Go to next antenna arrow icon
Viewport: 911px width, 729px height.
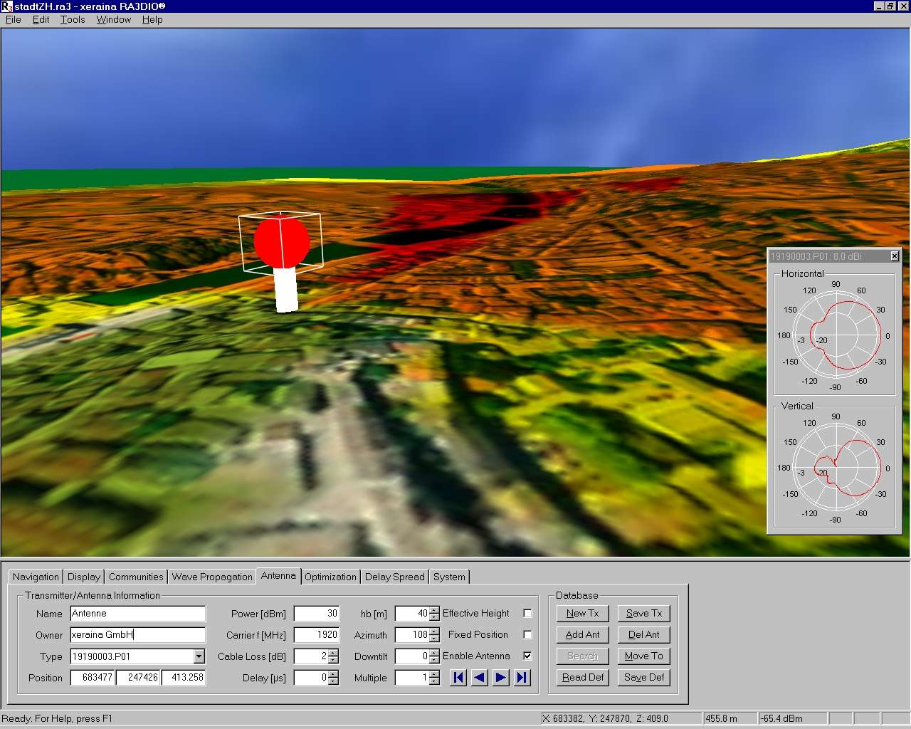pos(501,678)
